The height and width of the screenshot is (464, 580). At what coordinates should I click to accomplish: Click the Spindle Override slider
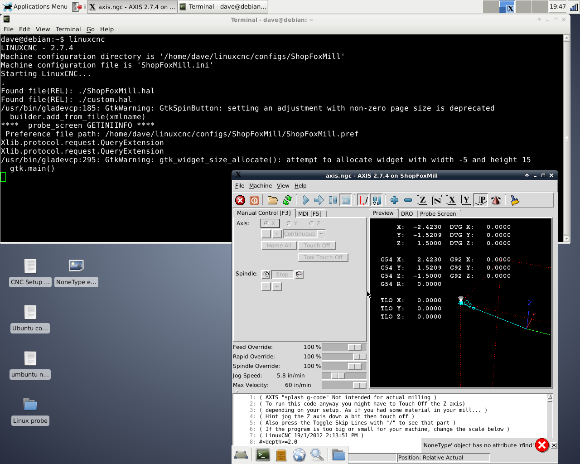pyautogui.click(x=344, y=366)
